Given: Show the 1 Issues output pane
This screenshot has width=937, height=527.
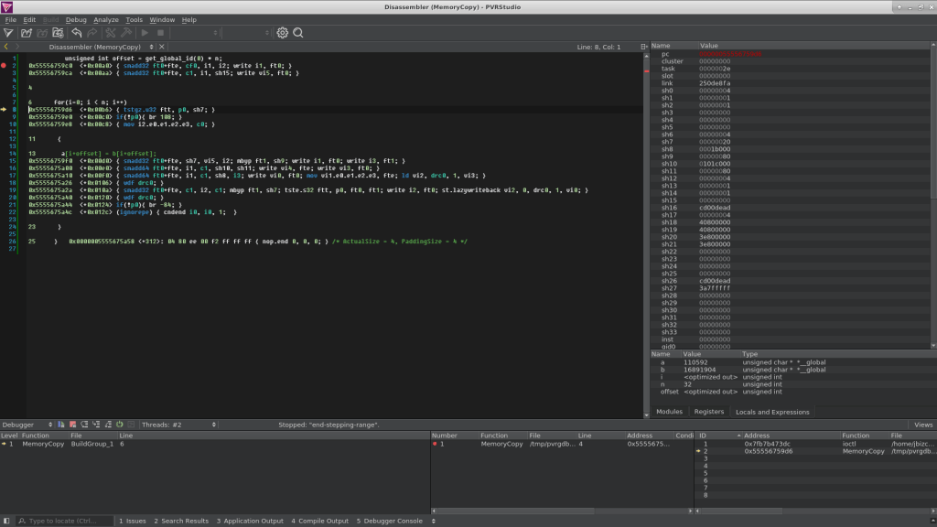Looking at the screenshot, I should (132, 521).
